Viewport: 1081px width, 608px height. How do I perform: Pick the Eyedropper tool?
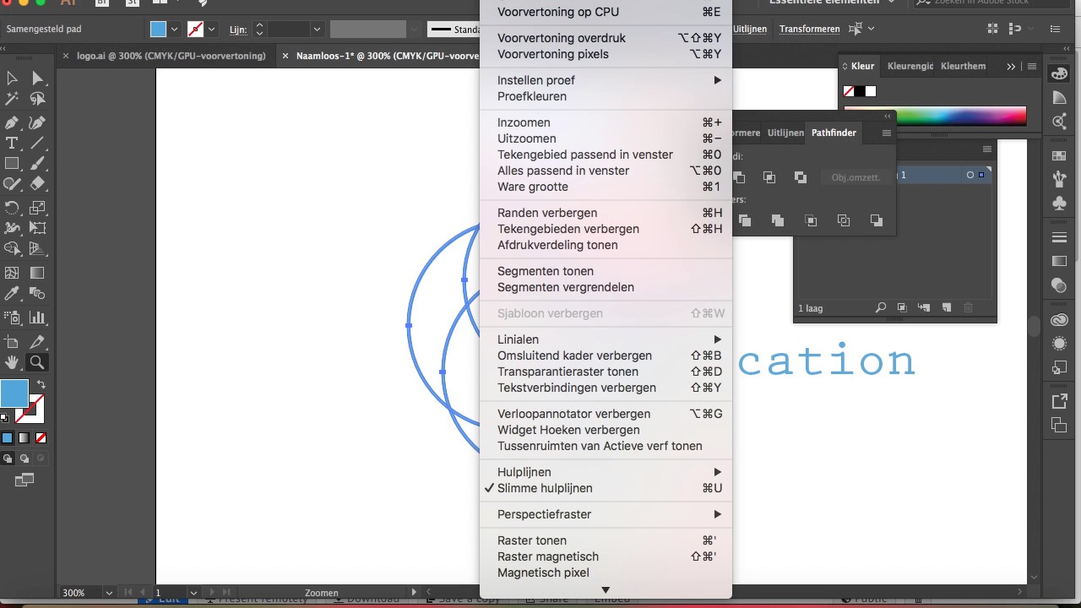12,294
